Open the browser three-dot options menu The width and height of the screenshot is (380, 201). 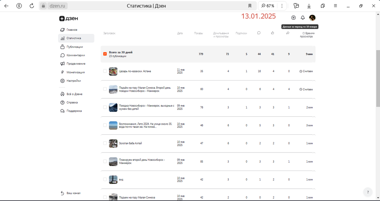click(x=282, y=6)
